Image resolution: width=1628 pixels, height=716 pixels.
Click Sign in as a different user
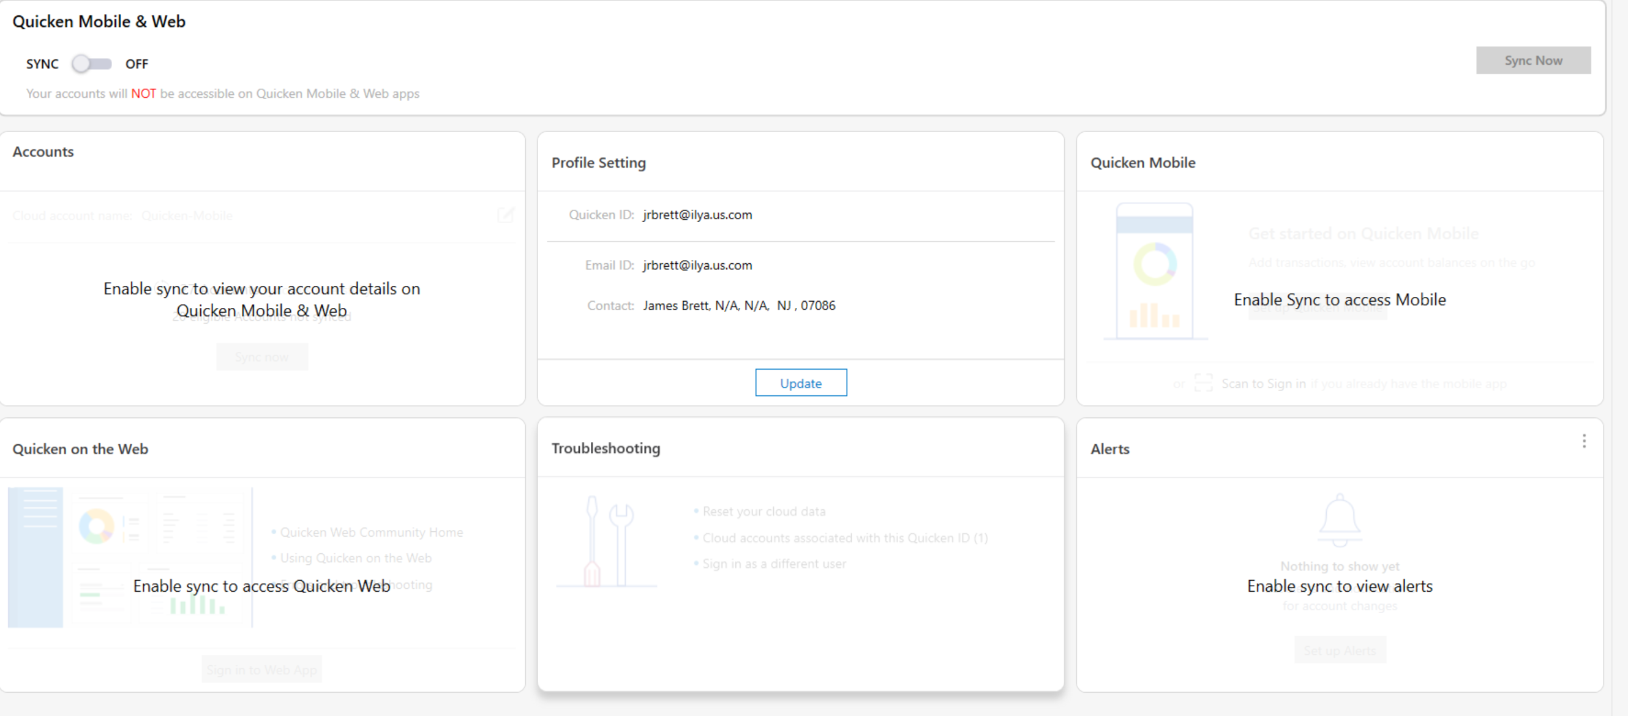coord(773,564)
